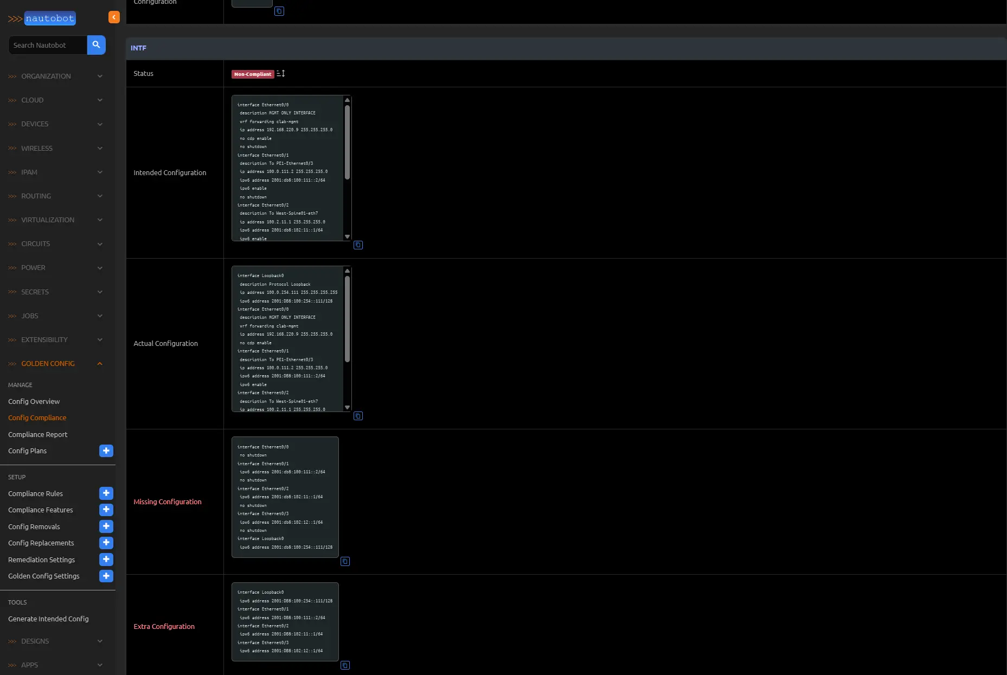Expand the IPAM menu section

click(x=55, y=172)
